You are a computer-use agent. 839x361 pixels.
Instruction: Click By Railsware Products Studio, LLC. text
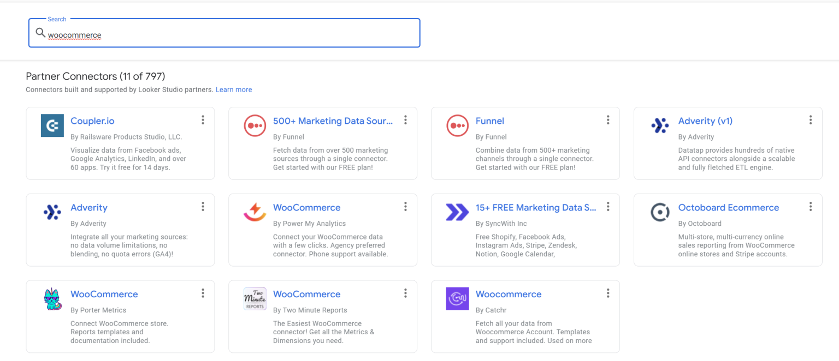click(126, 137)
